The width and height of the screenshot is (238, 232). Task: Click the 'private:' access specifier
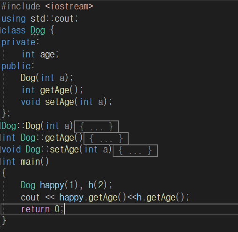click(x=20, y=42)
